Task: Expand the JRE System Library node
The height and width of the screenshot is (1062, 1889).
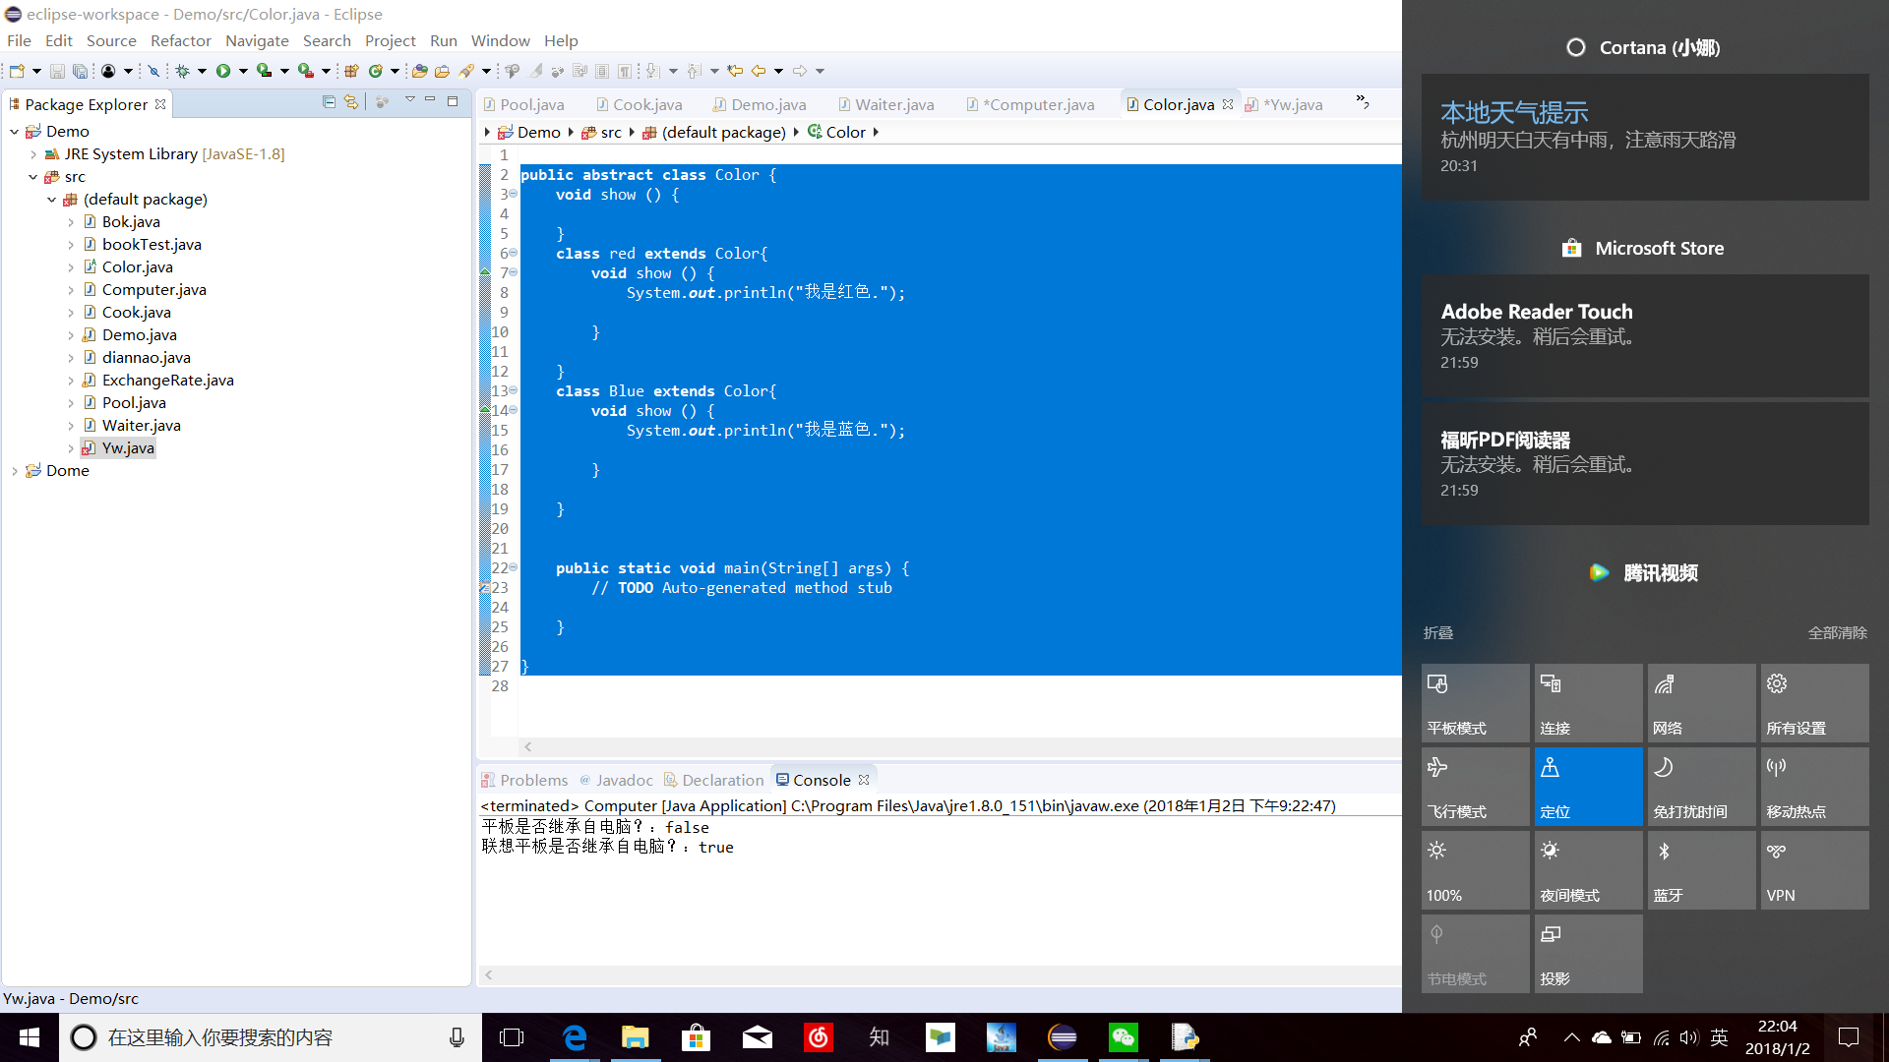Action: point(32,154)
